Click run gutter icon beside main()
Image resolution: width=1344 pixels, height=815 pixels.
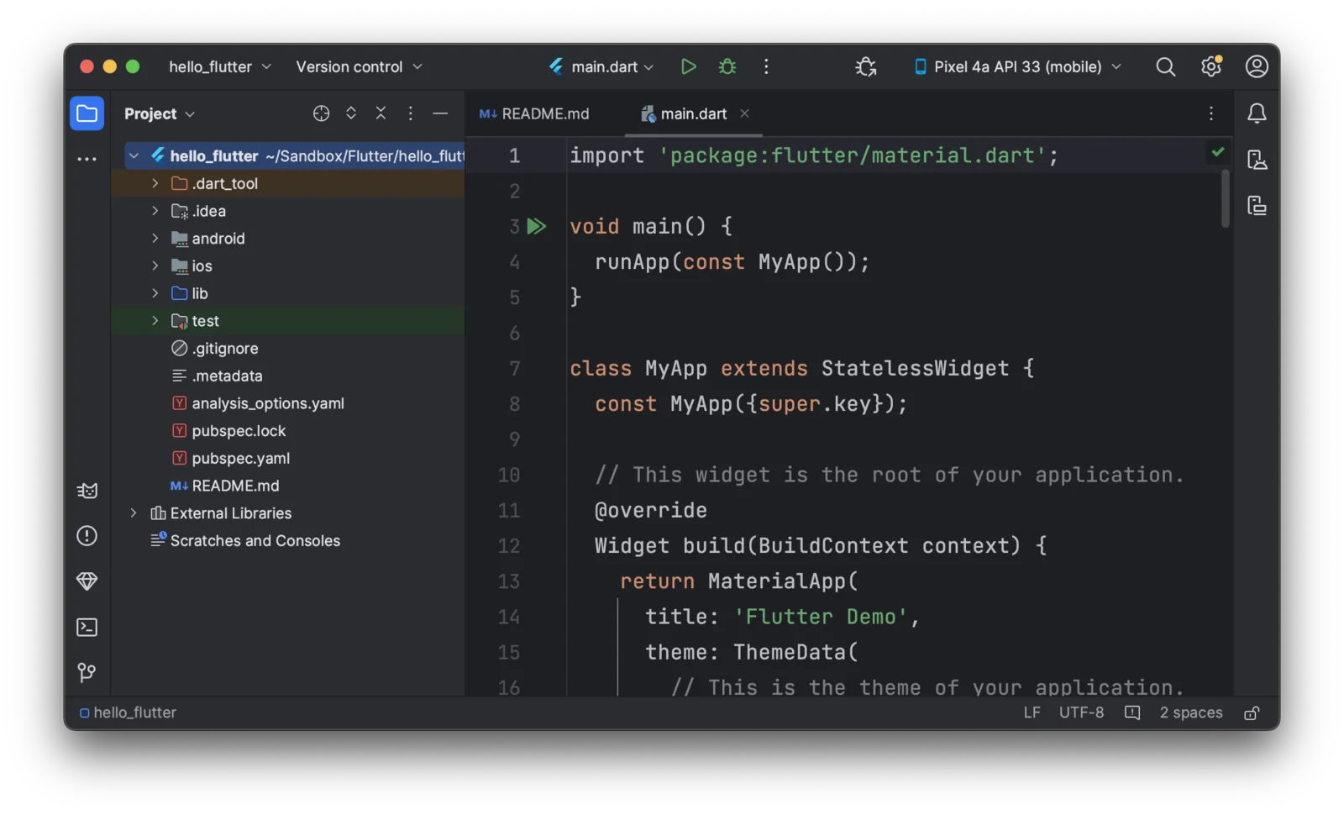tap(537, 226)
